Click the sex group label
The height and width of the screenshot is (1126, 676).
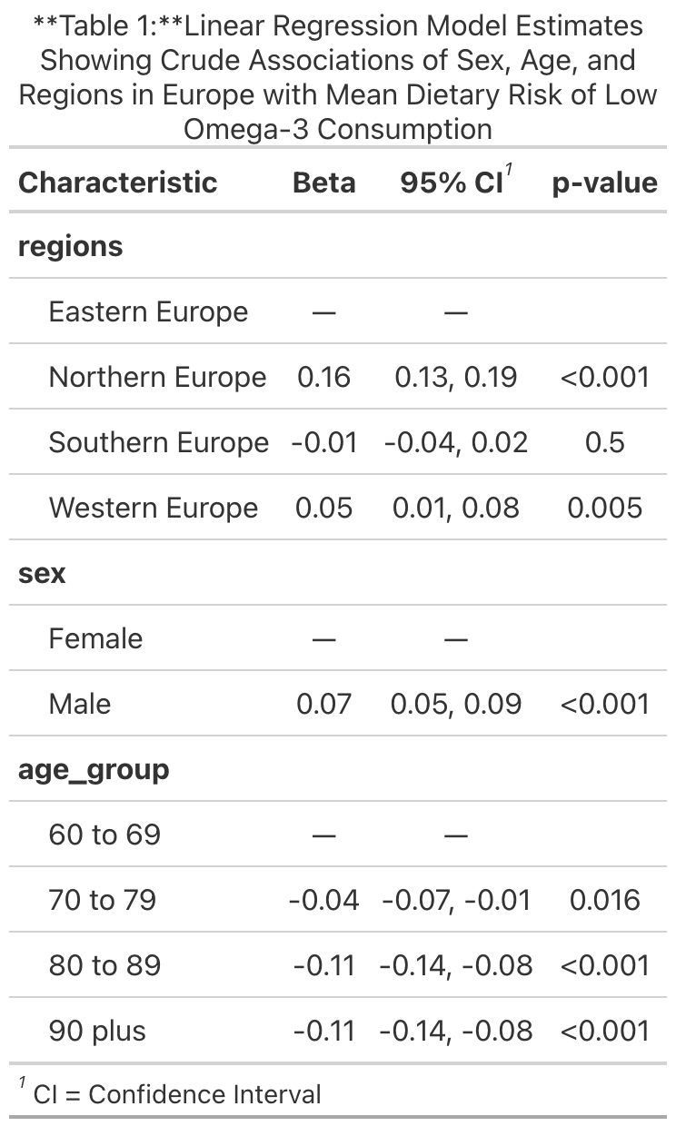(42, 573)
